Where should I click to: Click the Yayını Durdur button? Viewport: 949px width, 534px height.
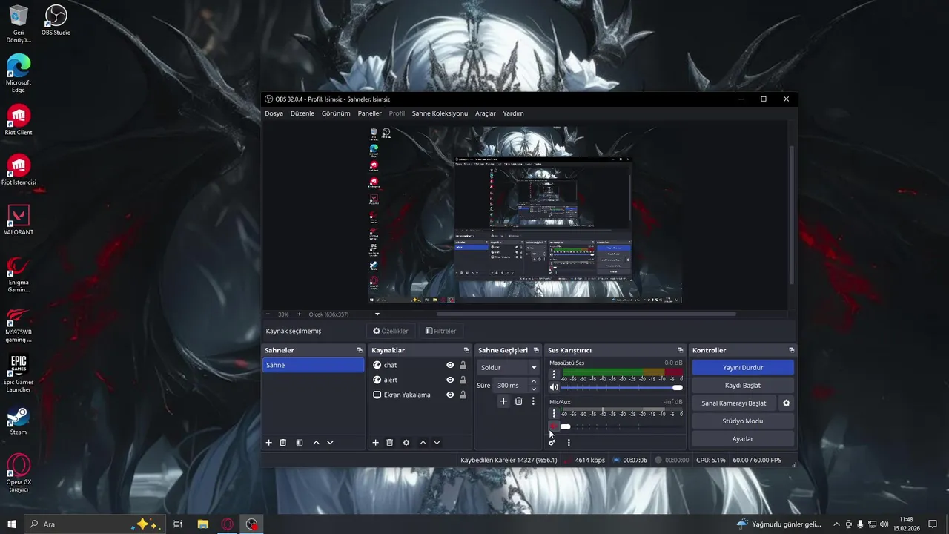742,368
